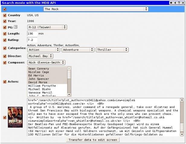Viewport: 186px width, 144px height.
Task: Toggle the PG checkbox
Action: coord(5,27)
